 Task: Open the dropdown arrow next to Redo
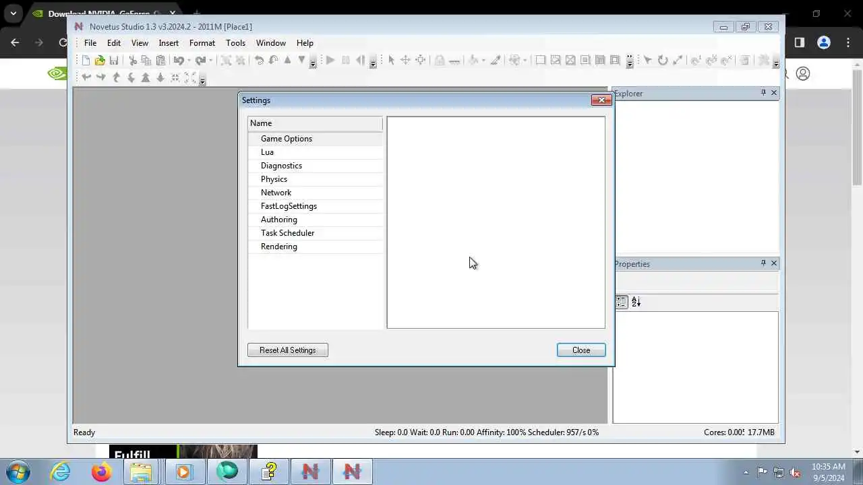pos(210,61)
